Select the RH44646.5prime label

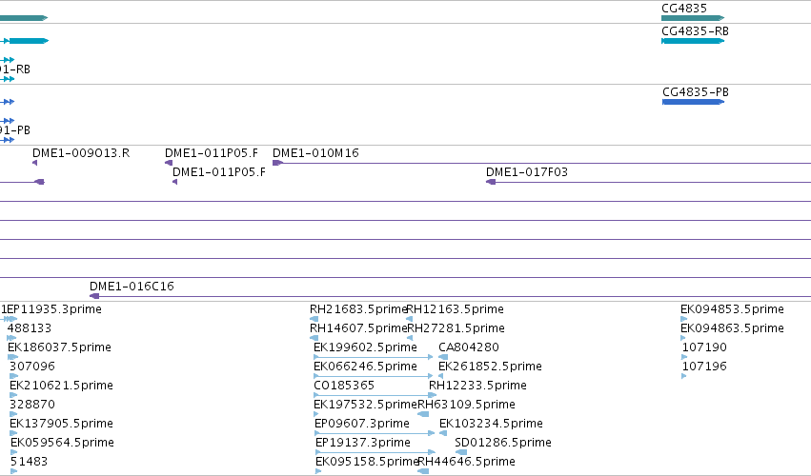click(x=467, y=462)
